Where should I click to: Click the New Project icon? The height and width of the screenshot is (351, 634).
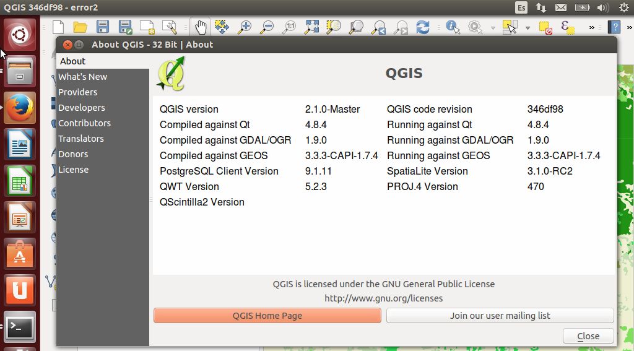click(x=58, y=27)
